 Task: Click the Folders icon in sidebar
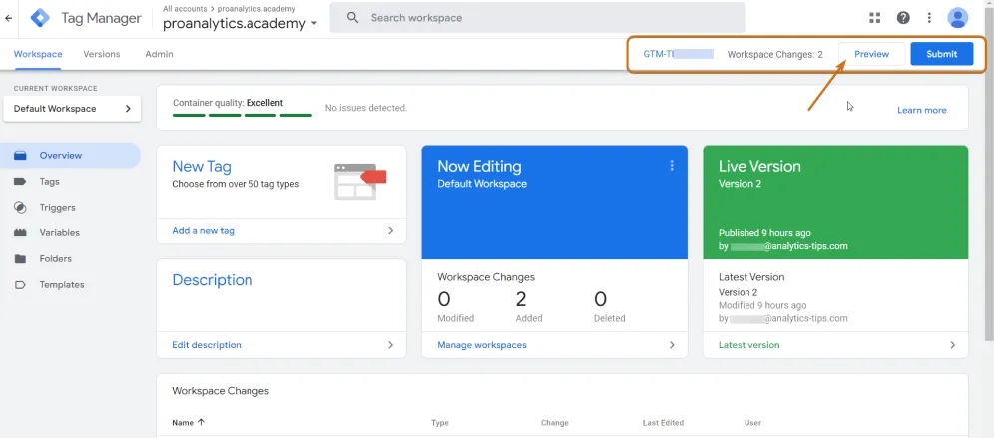[20, 259]
